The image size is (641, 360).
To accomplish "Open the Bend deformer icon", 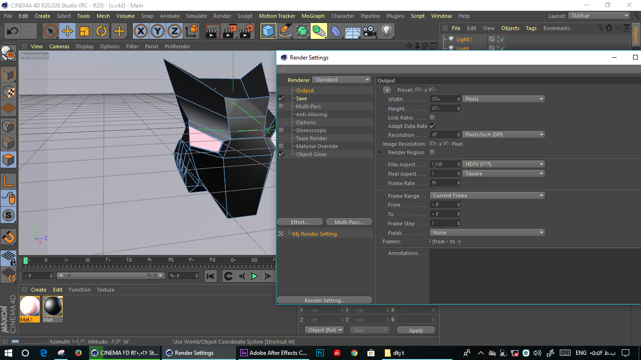I will tap(336, 31).
